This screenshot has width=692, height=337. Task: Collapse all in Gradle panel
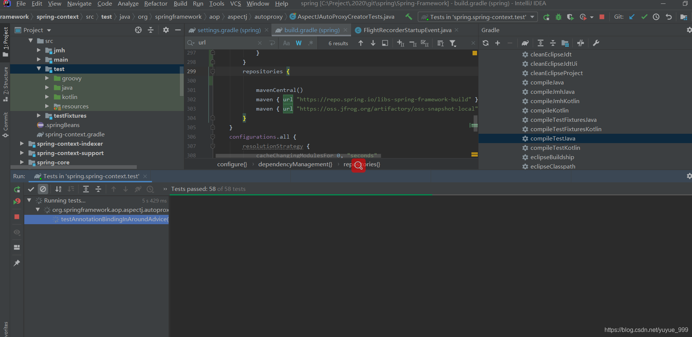tap(553, 43)
